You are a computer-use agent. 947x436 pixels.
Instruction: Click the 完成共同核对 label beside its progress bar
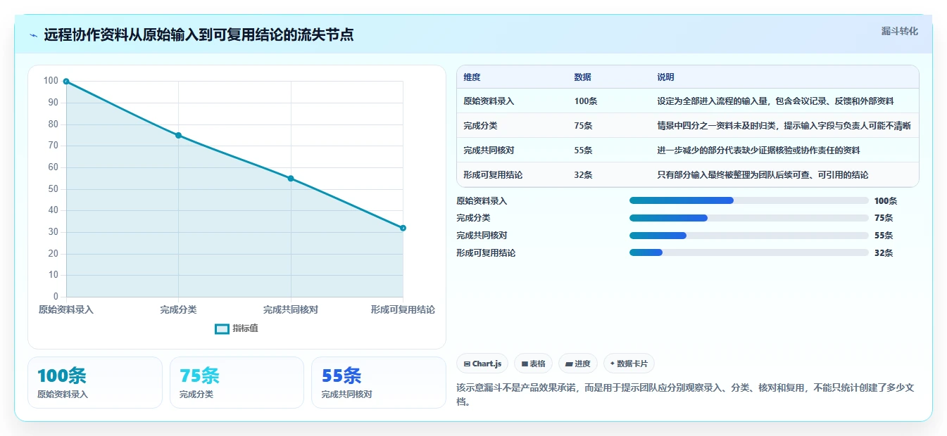(482, 236)
